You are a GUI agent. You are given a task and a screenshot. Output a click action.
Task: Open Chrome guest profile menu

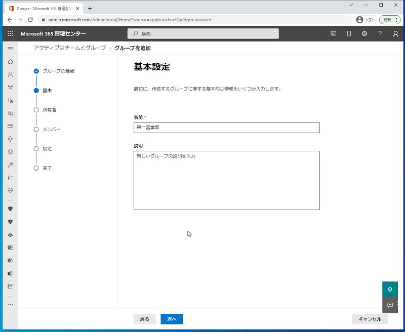[366, 19]
